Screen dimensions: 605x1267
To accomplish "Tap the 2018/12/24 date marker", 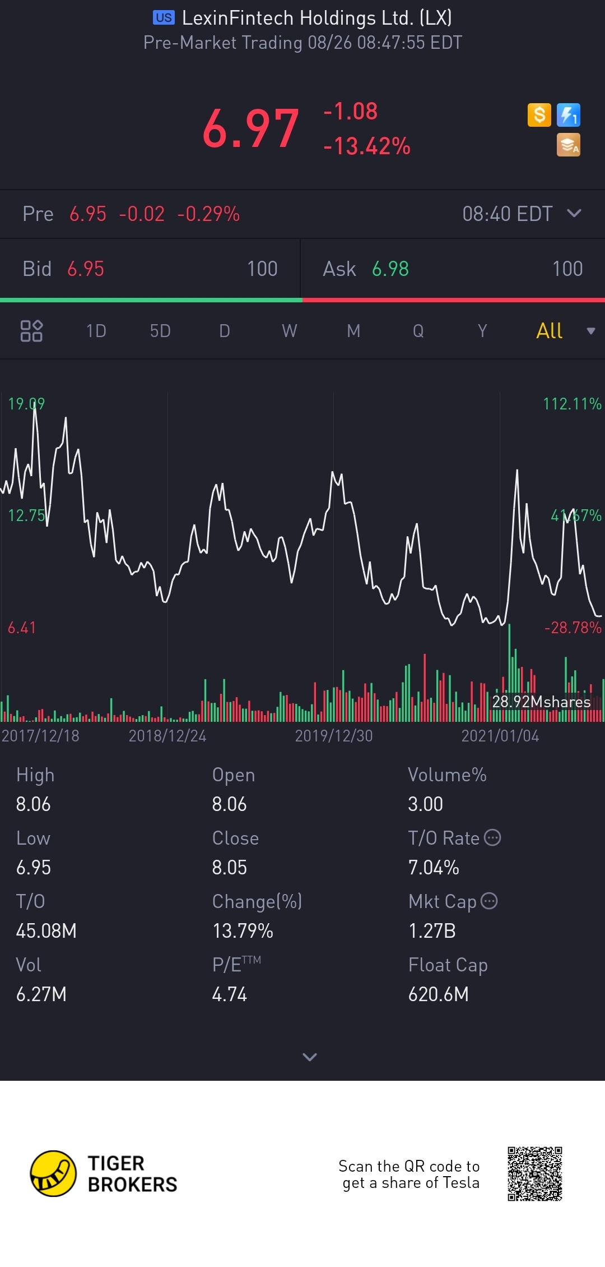I will pos(167,735).
